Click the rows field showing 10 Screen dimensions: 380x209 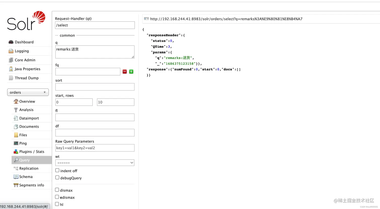click(116, 102)
